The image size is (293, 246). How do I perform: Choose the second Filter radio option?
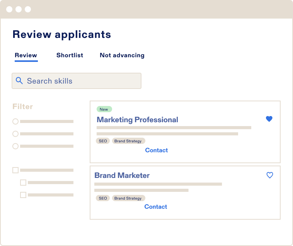[x=15, y=134]
